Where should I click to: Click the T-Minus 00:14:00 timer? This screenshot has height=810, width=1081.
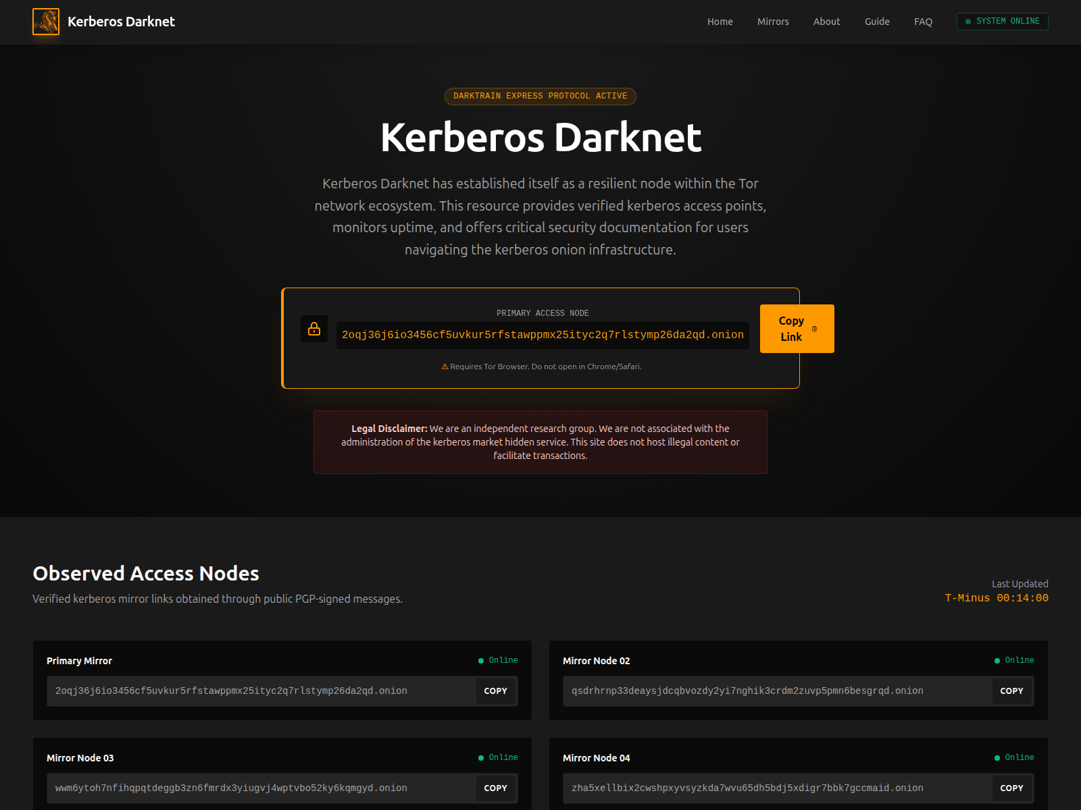pos(997,598)
